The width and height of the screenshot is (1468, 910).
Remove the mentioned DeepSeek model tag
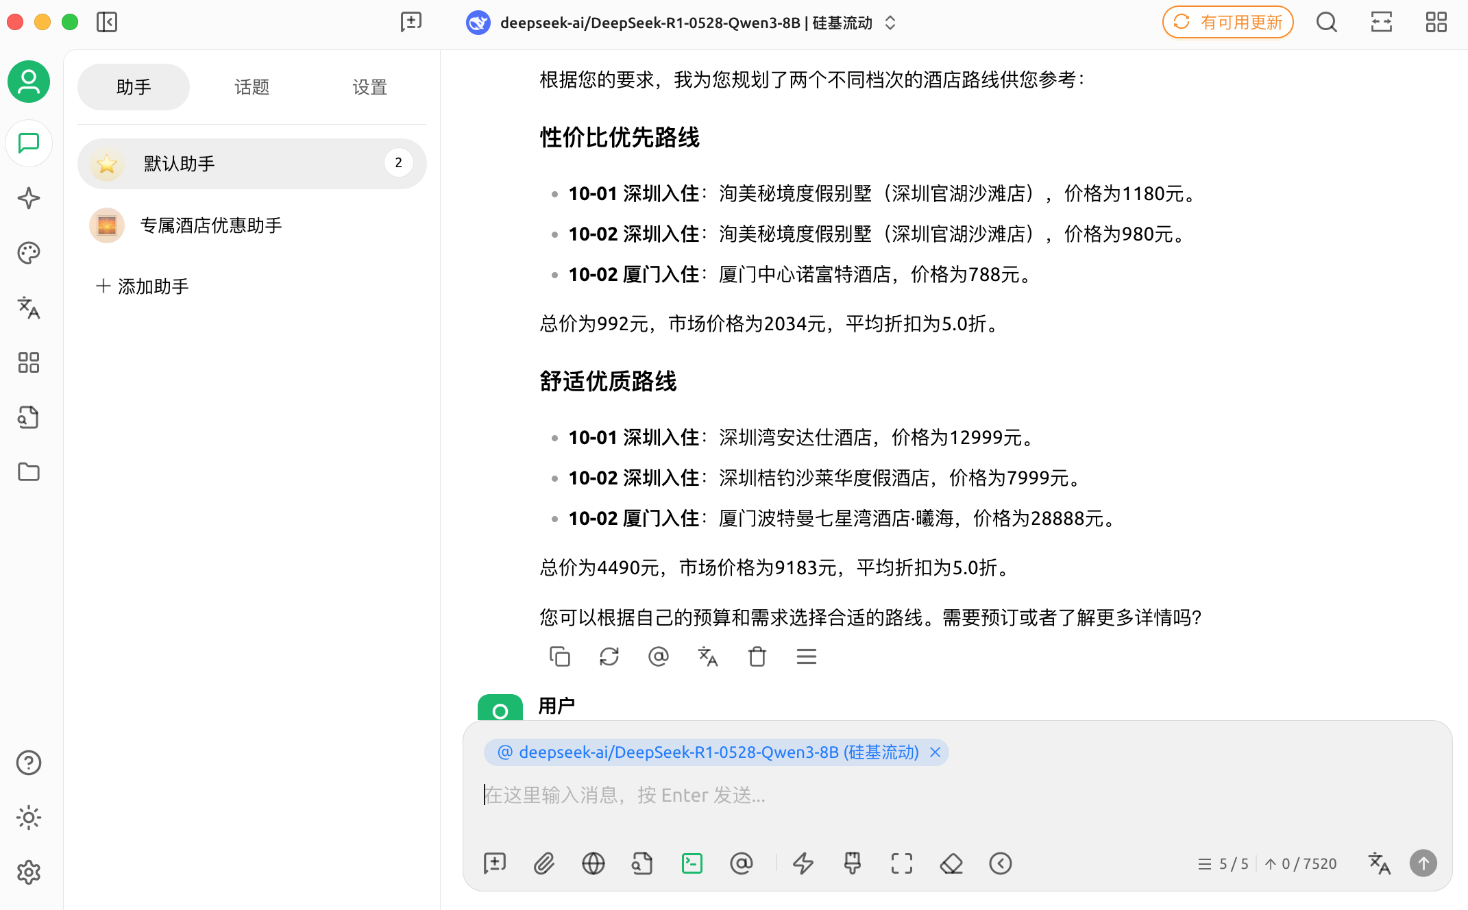click(x=935, y=752)
